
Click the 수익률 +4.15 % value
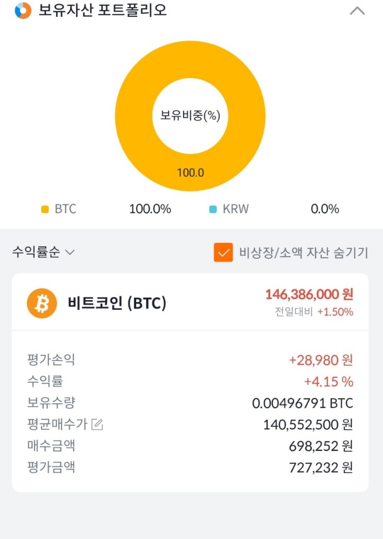[328, 382]
